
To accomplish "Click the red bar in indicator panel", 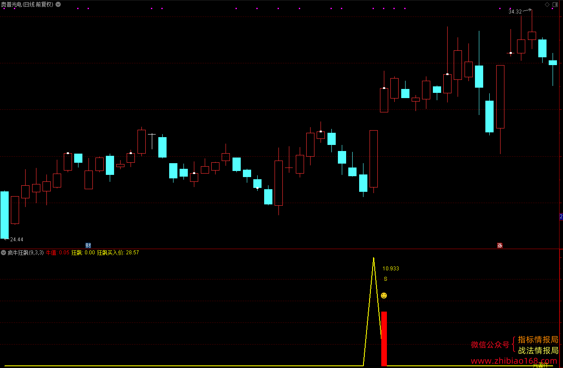I will (x=384, y=338).
